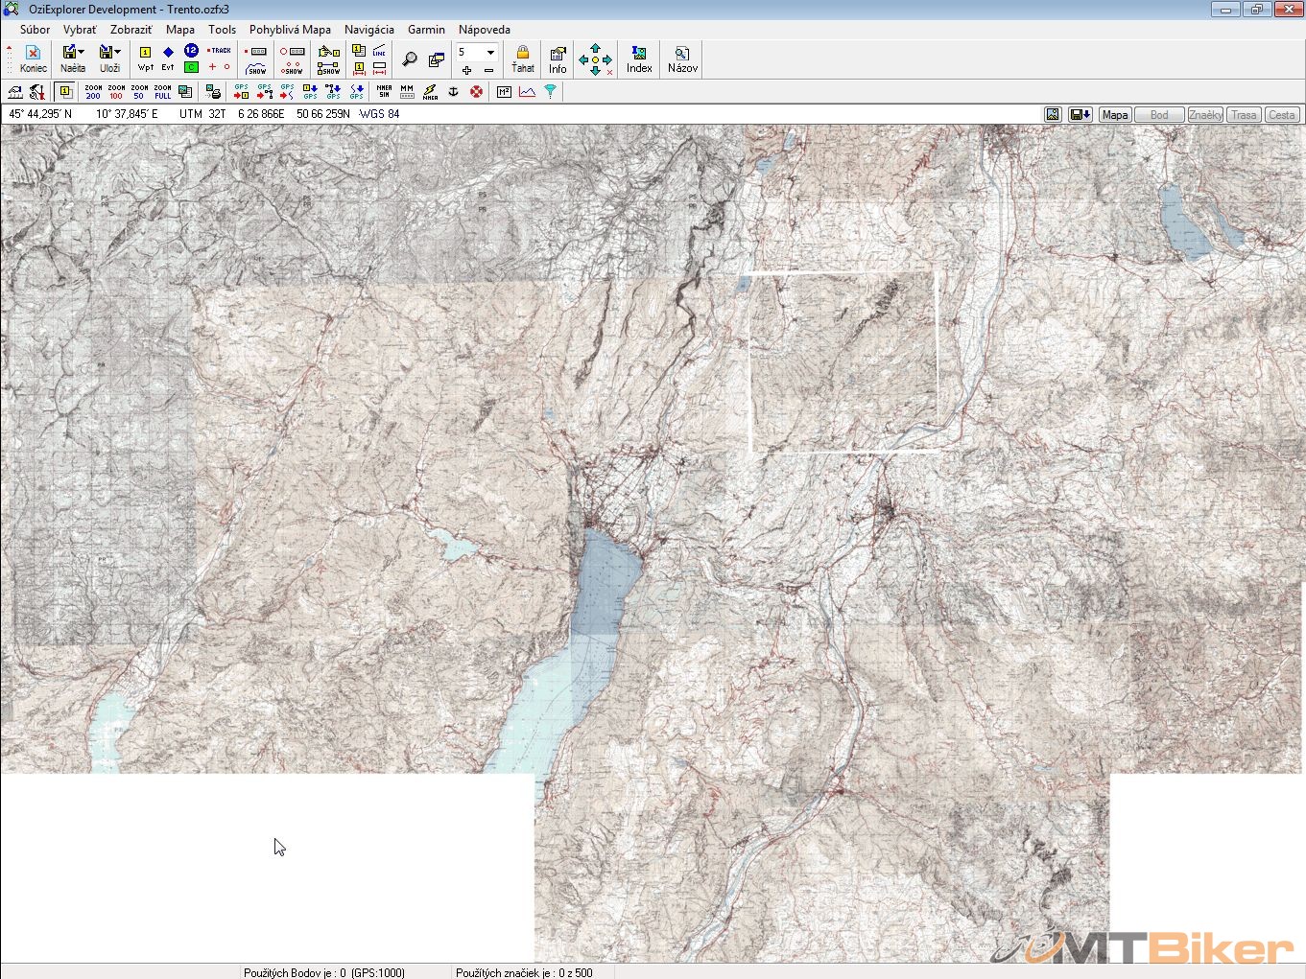This screenshot has width=1306, height=979.
Task: Open the Navigácia menu
Action: click(x=368, y=30)
